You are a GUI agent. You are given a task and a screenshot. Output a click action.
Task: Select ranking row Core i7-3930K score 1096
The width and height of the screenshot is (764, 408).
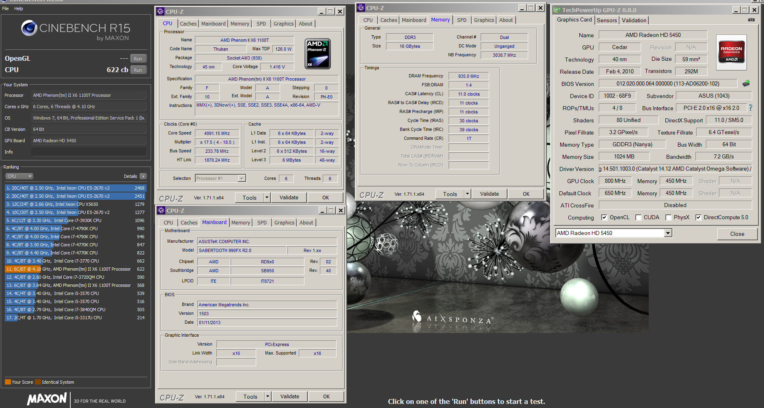[x=76, y=220]
